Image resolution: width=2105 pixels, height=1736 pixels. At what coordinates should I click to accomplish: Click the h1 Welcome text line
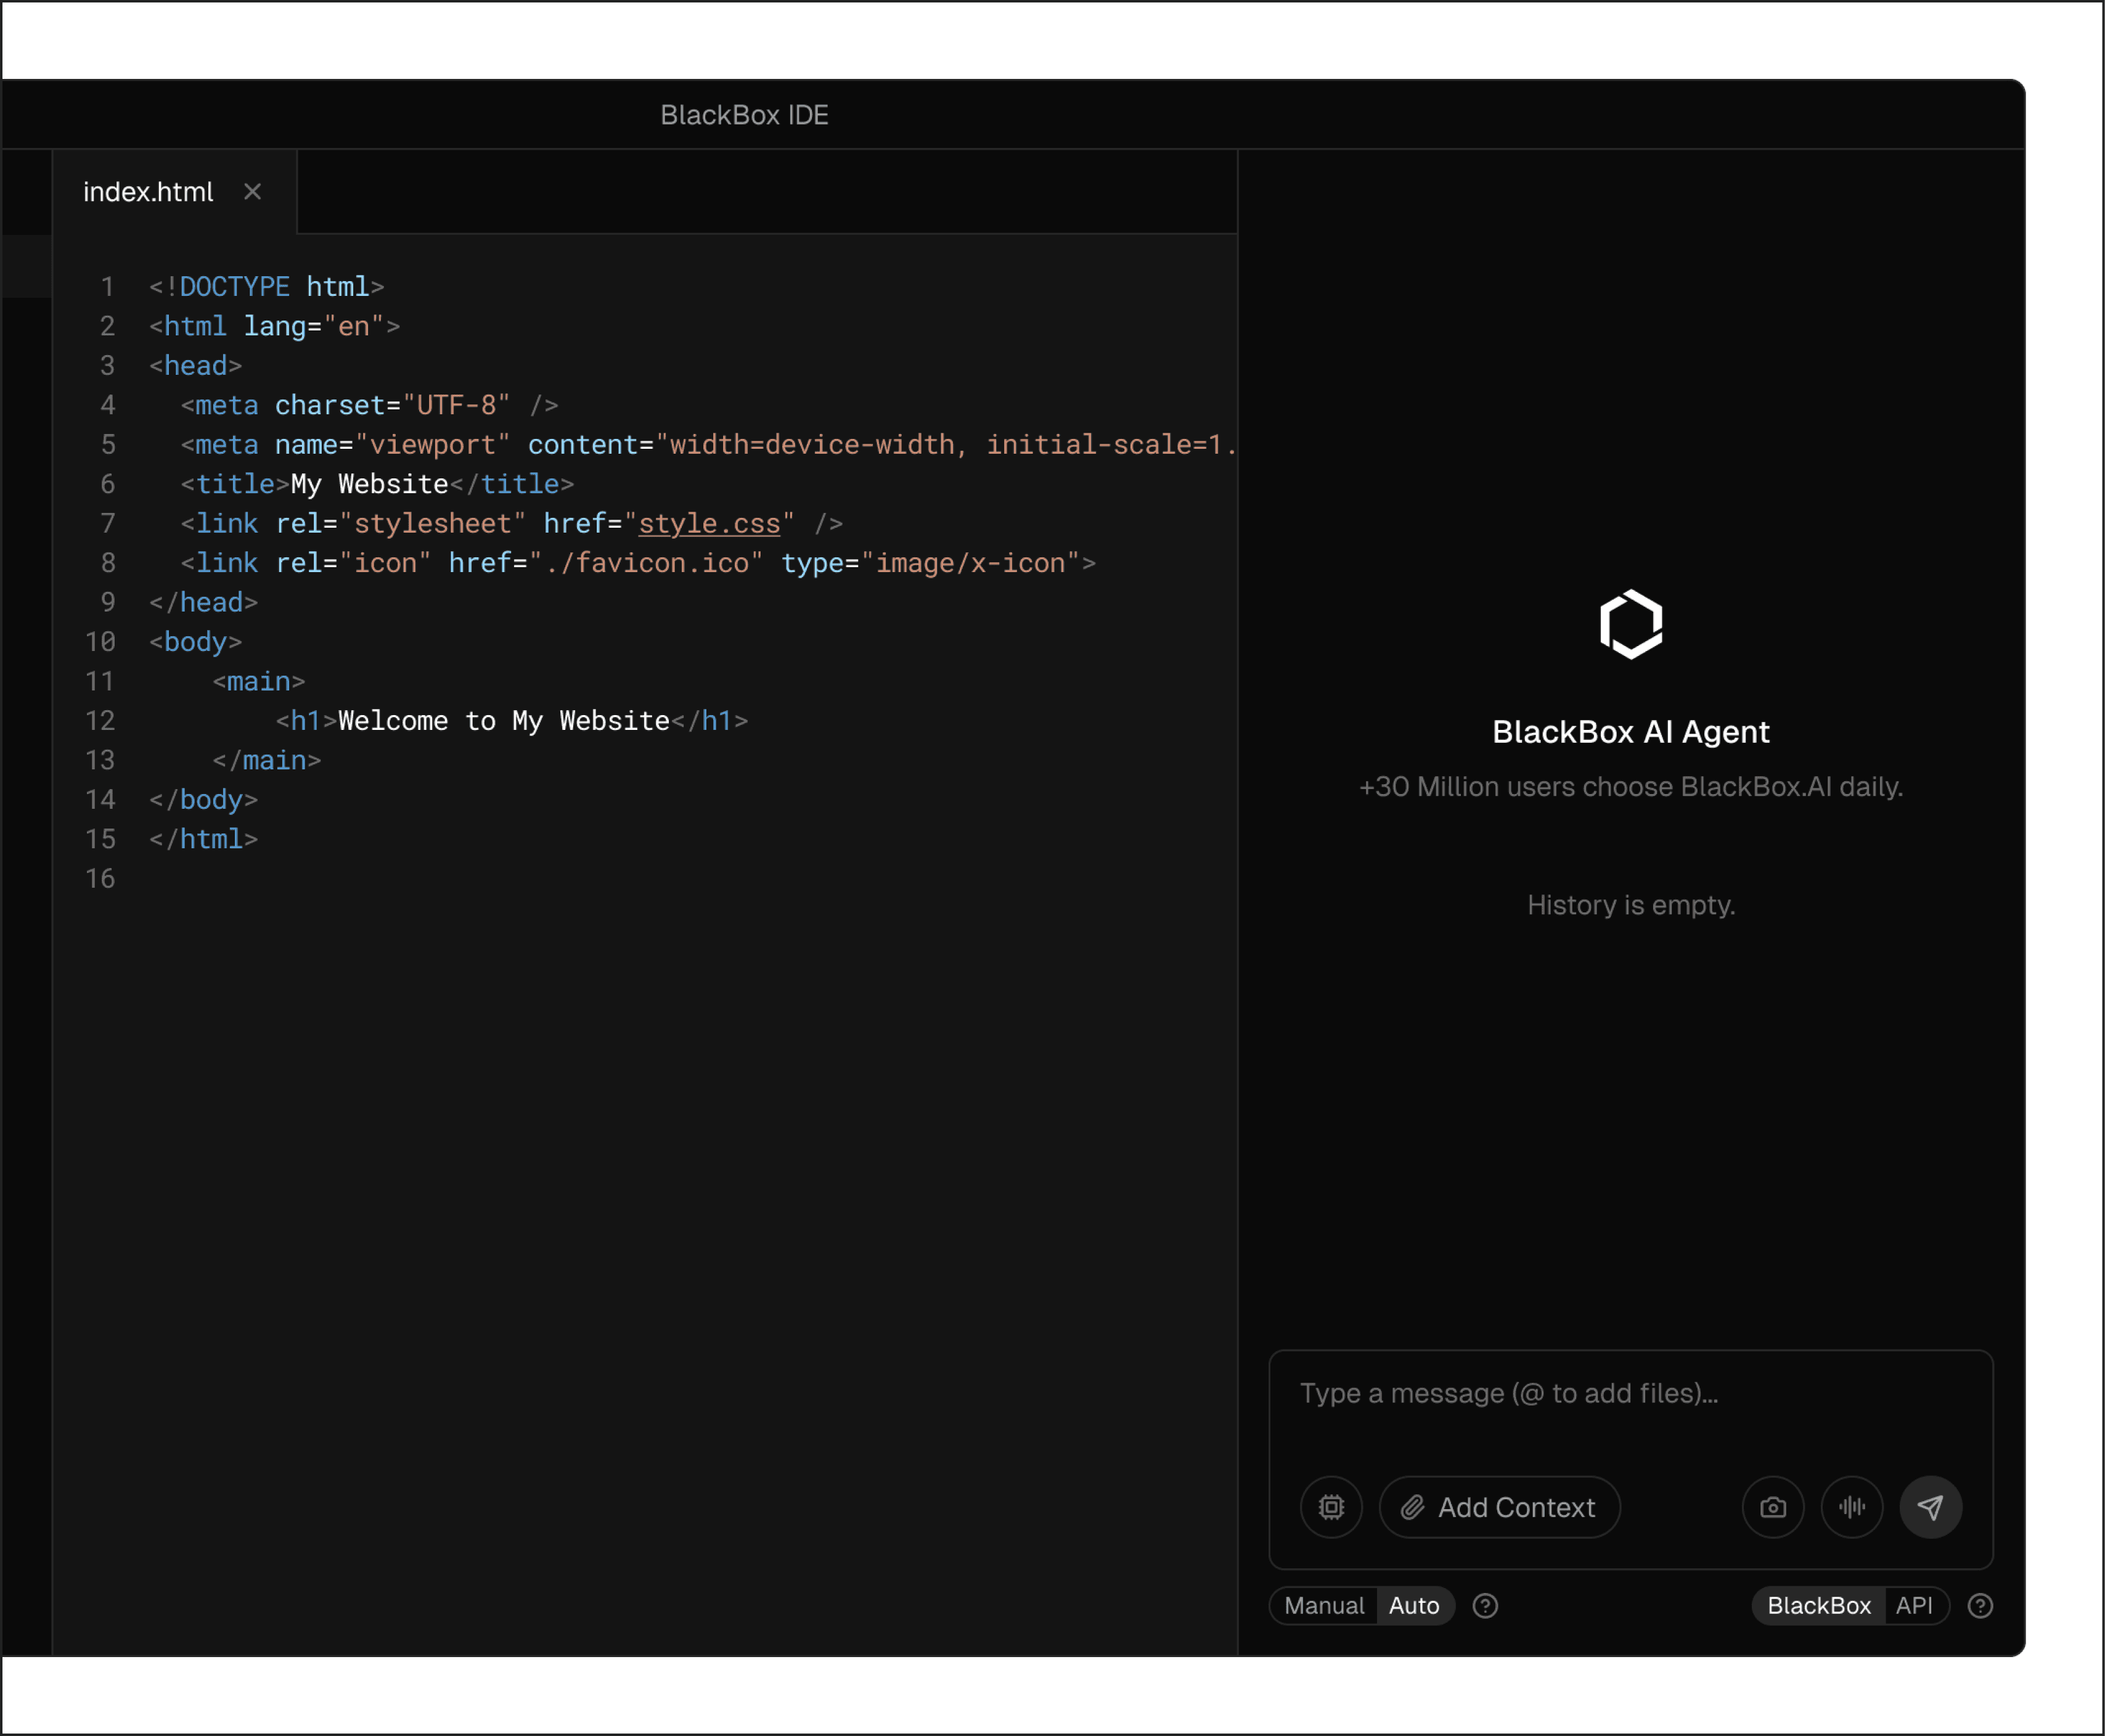tap(503, 721)
